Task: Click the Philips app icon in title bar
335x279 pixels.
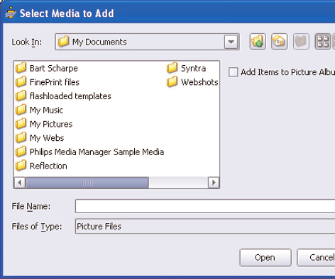Action: (x=11, y=13)
